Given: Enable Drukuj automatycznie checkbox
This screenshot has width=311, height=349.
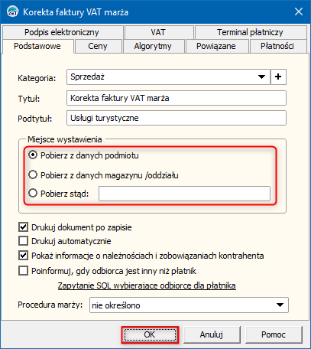Looking at the screenshot, I should [x=23, y=241].
